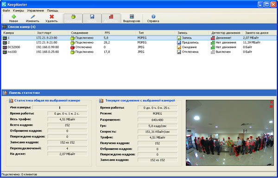This screenshot has width=278, height=178.
Task: Click detector icon for camera 2
Action: point(213,43)
